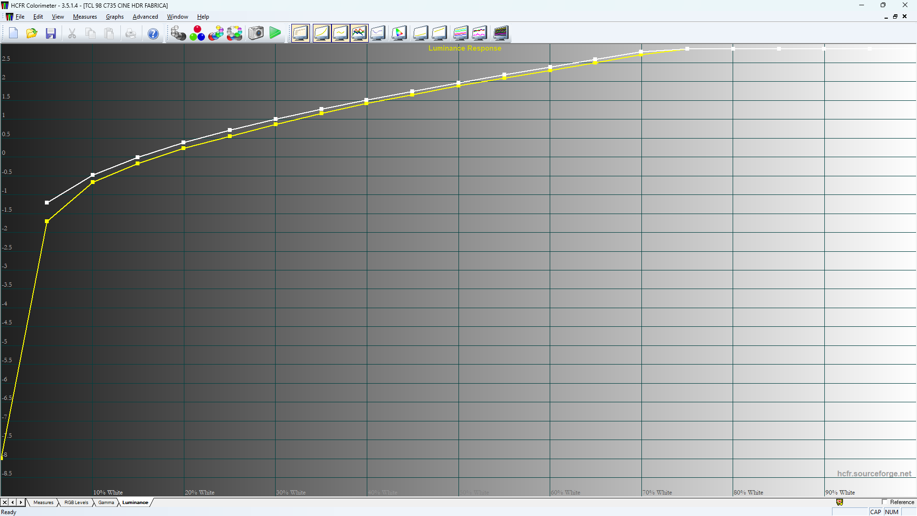Switch to the Gamma tab
Viewport: 917px width, 516px height.
106,503
